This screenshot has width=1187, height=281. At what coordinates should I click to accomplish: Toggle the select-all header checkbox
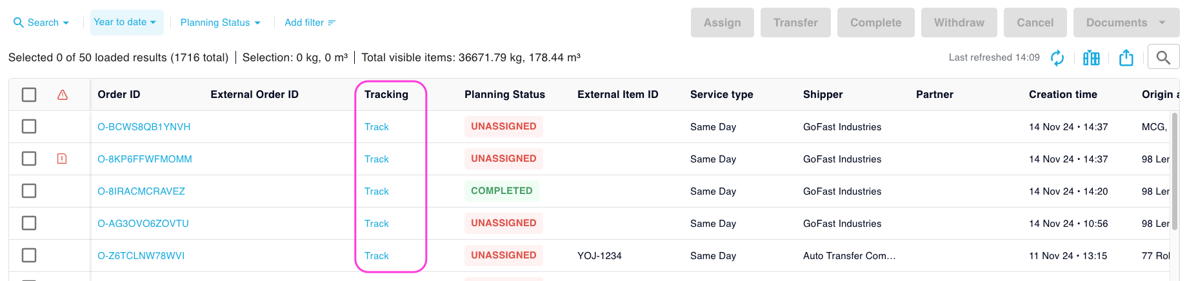(29, 95)
